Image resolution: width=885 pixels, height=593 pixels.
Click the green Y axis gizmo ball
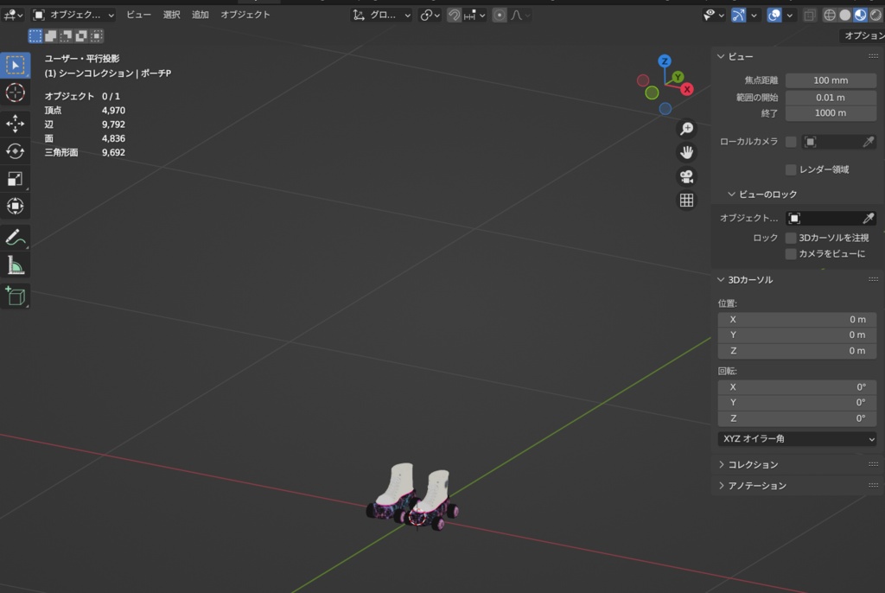point(678,77)
